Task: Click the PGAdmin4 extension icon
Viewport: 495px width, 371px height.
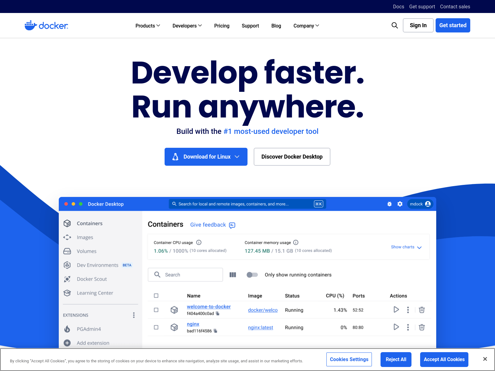Action: (67, 329)
